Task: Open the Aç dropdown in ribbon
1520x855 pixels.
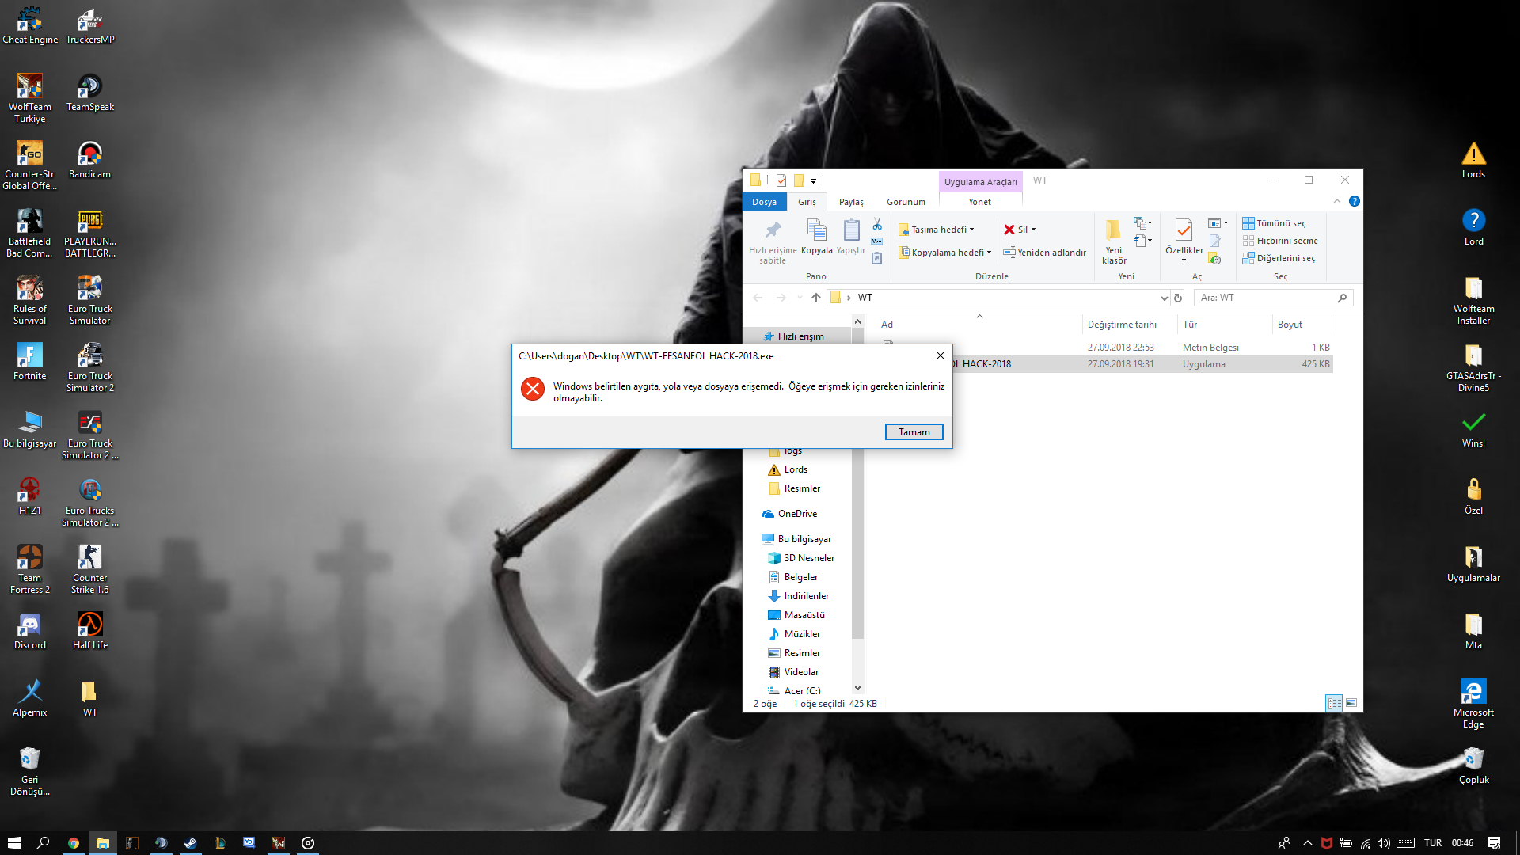Action: 1218,223
